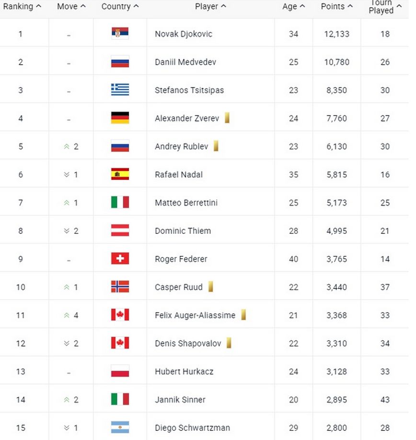Click the gold badge beside Felix Auger-Aliassime
Screen dimensions: 416x440
[x=243, y=315]
